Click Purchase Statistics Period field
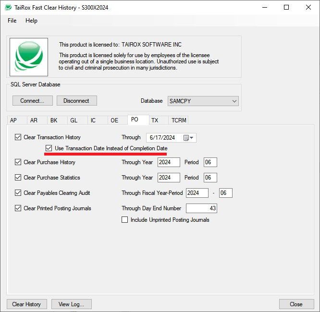 click(x=210, y=178)
